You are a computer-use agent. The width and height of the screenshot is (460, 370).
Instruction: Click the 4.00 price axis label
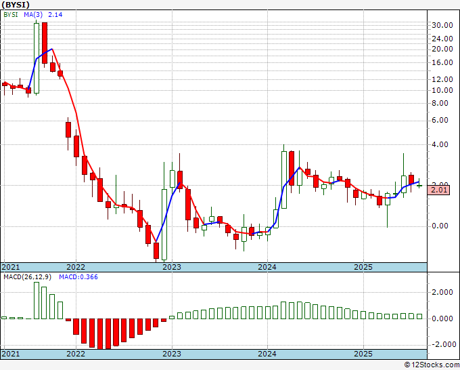440,144
